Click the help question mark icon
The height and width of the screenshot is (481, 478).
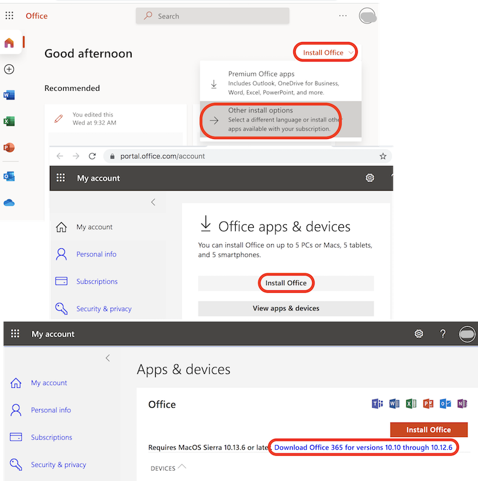pos(443,334)
